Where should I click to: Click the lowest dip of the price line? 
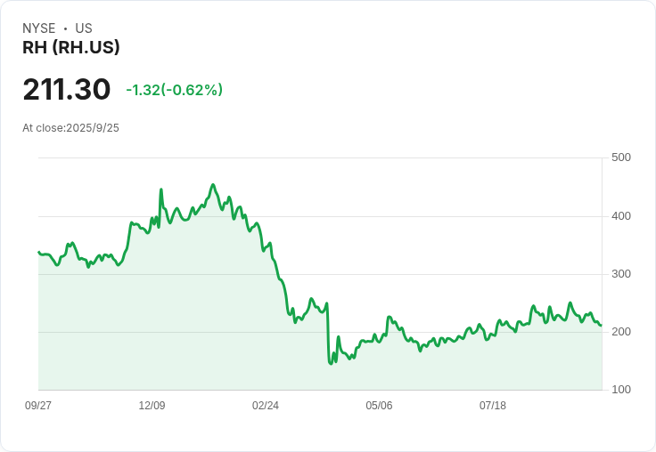(331, 363)
